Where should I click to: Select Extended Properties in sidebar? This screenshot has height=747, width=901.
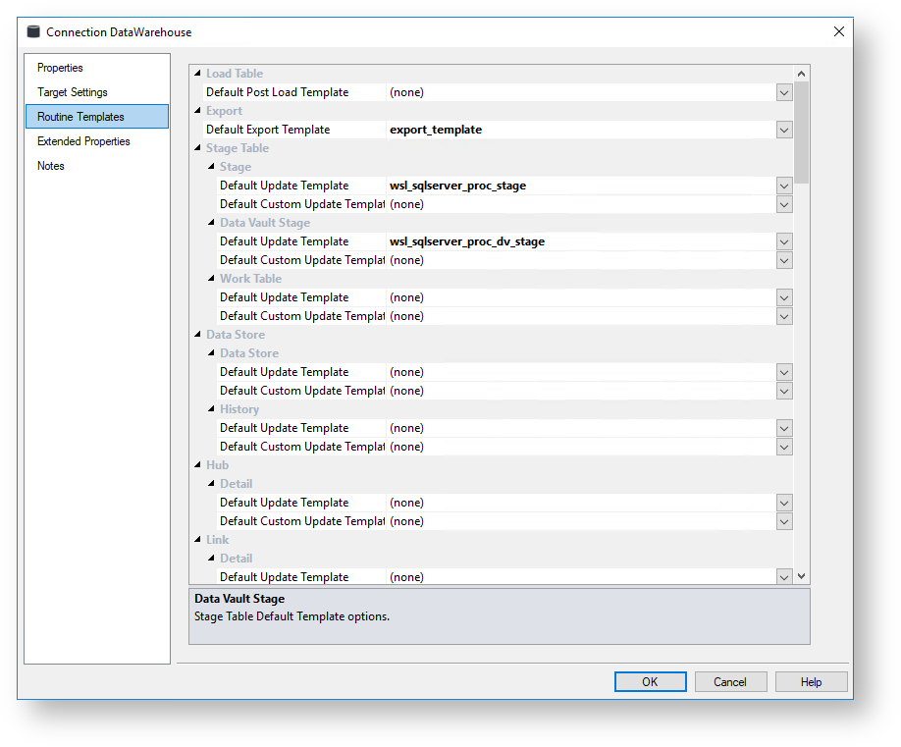click(83, 141)
